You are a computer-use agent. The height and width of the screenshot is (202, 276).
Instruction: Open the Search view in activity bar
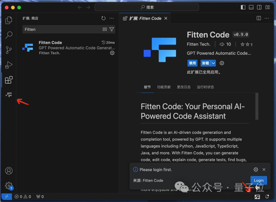tap(8, 35)
